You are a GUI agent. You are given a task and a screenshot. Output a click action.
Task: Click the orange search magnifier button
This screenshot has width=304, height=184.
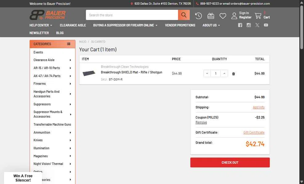184,15
